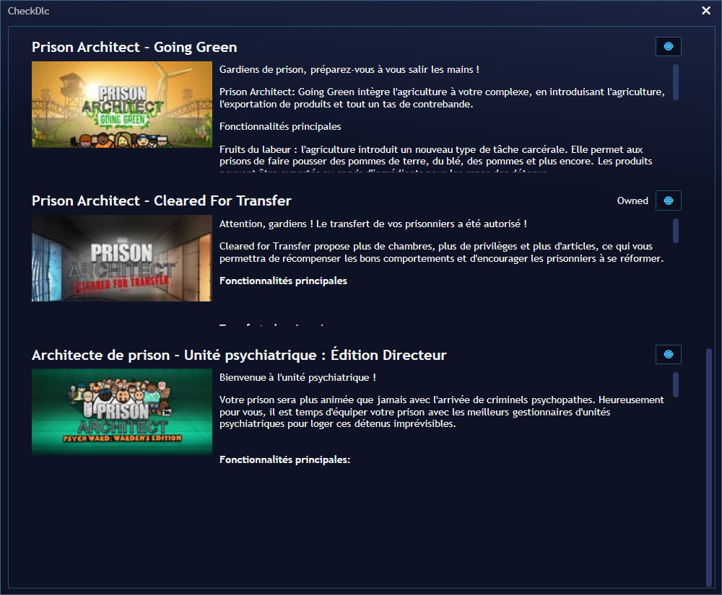This screenshot has height=595, width=722.
Task: Click 'Prison Architect: Going Green intègre' paragraph
Action: point(442,98)
